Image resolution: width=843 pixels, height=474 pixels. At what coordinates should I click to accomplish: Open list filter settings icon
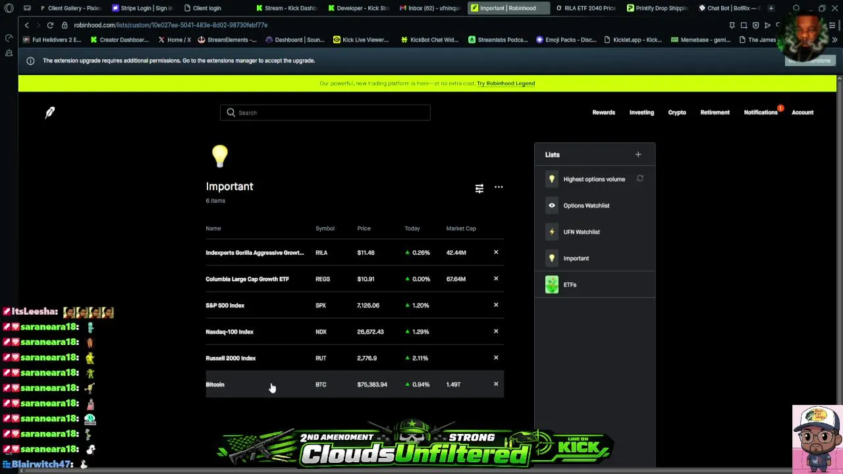479,188
